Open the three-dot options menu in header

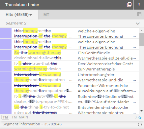click(x=139, y=5)
